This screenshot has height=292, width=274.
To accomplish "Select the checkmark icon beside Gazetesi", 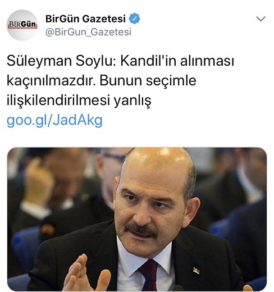I will point(134,19).
